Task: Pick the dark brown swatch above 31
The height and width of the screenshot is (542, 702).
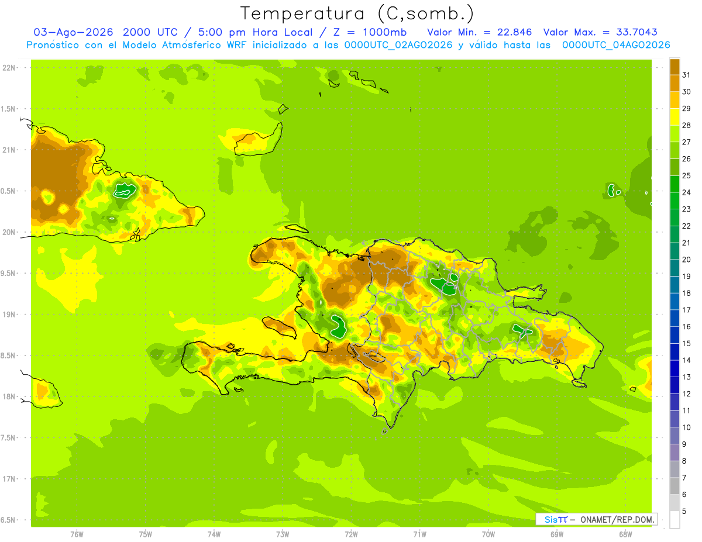Action: 675,67
